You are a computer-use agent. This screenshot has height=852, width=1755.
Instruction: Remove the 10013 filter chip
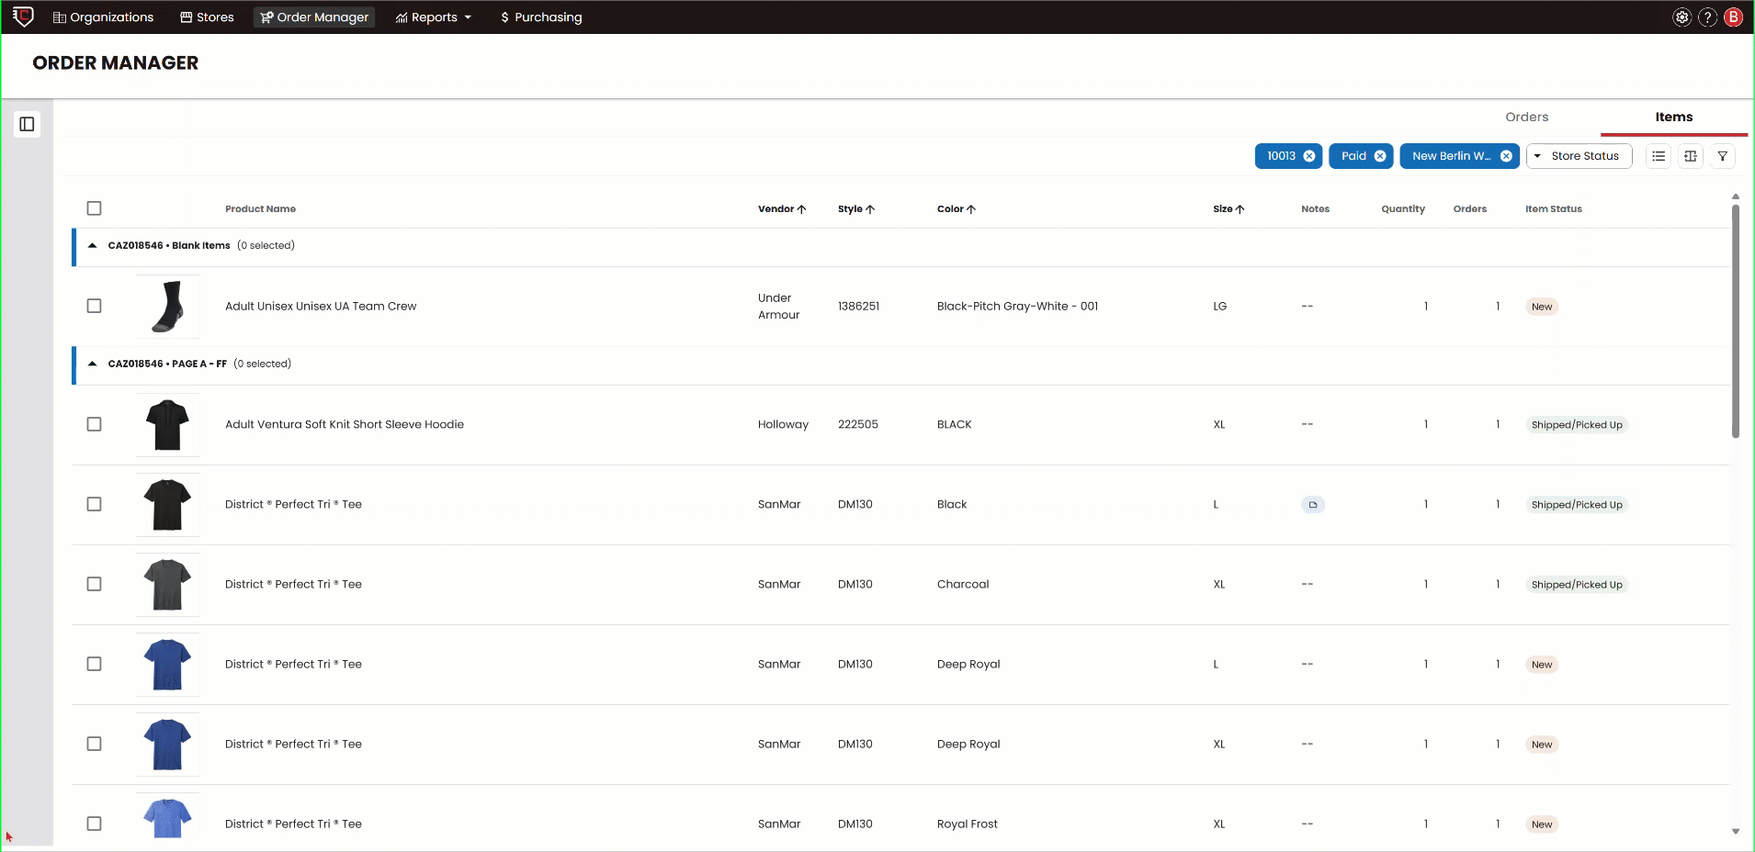(x=1309, y=156)
